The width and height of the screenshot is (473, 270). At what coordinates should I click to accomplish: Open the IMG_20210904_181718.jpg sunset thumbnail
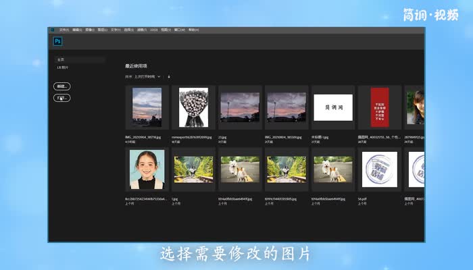(x=147, y=107)
